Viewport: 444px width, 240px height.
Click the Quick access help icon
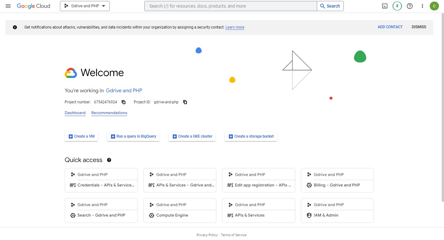[x=109, y=160]
